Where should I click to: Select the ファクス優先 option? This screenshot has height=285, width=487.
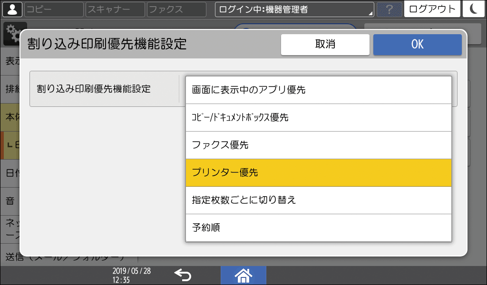(x=318, y=145)
